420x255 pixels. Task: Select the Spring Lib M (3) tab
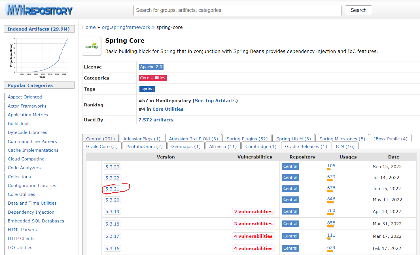tap(293, 139)
